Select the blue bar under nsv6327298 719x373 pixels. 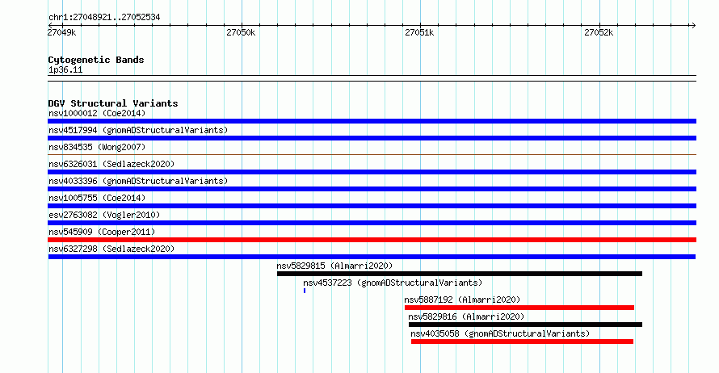tap(372, 257)
